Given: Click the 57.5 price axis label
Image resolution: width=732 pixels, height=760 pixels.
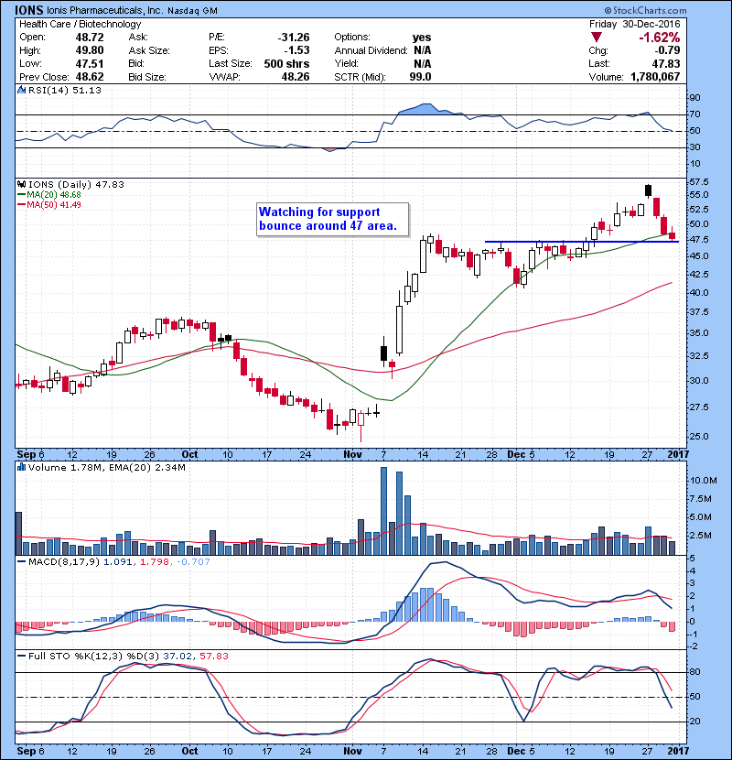Looking at the screenshot, I should 699,182.
